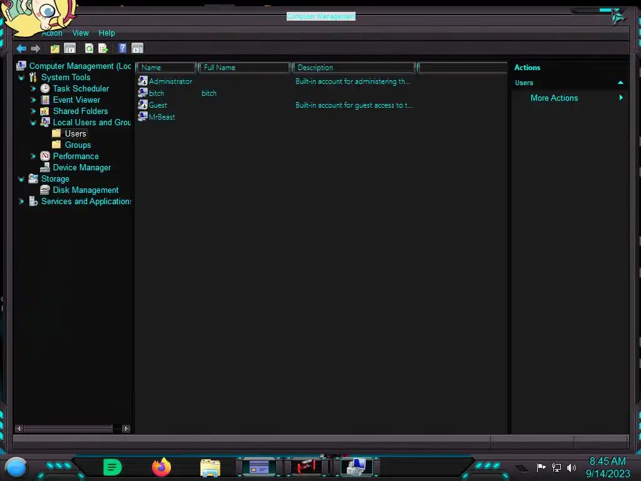Screen dimensions: 641x481
Task: Expand the Shared Folders node
Action: (33, 111)
